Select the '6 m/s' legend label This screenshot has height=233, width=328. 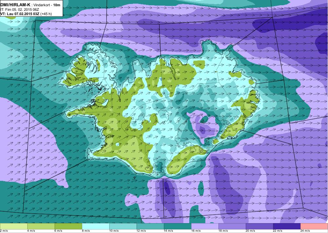click(59, 231)
